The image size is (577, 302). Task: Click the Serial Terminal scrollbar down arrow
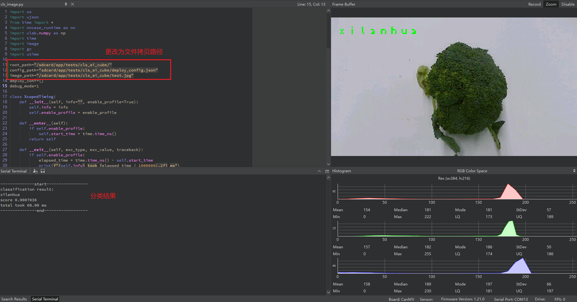328,292
